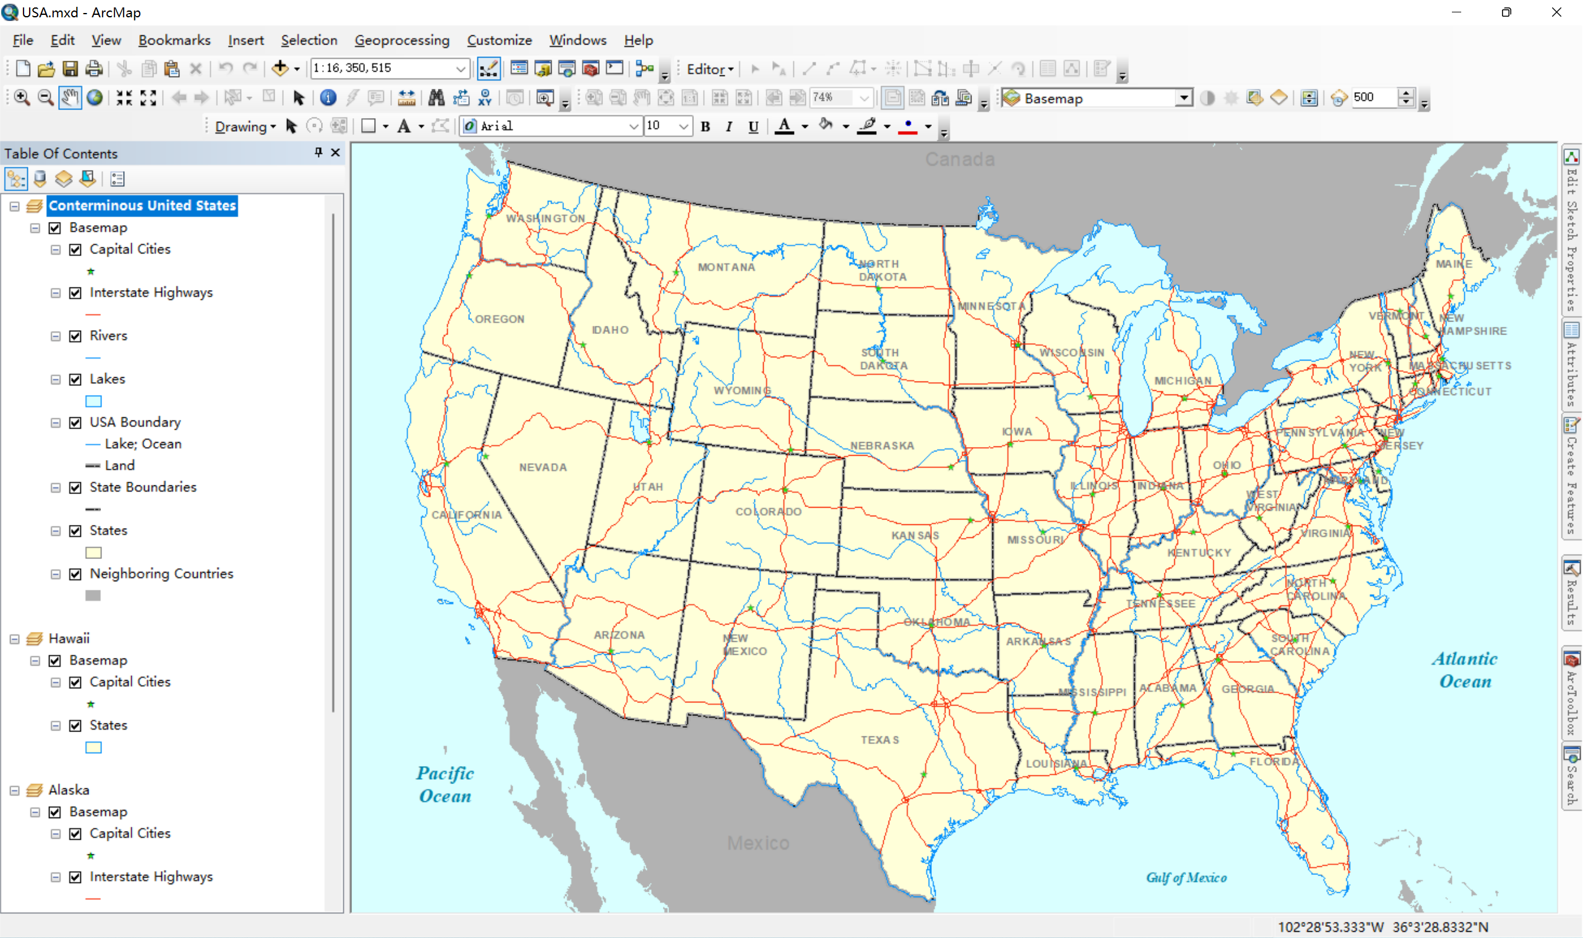Image resolution: width=1583 pixels, height=938 pixels.
Task: Select the Identify tool
Action: click(327, 97)
